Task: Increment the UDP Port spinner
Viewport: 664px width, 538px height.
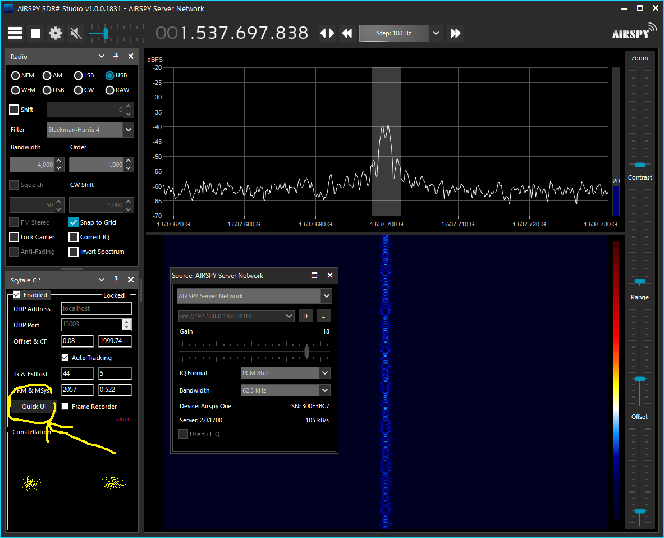Action: 127,322
